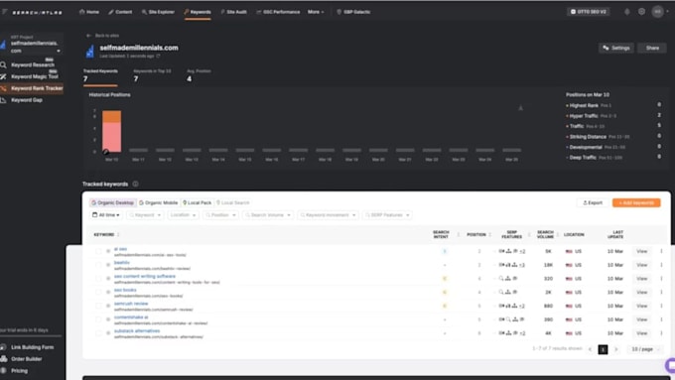Switch to the Local Pack tab
The width and height of the screenshot is (675, 380).
[198, 202]
